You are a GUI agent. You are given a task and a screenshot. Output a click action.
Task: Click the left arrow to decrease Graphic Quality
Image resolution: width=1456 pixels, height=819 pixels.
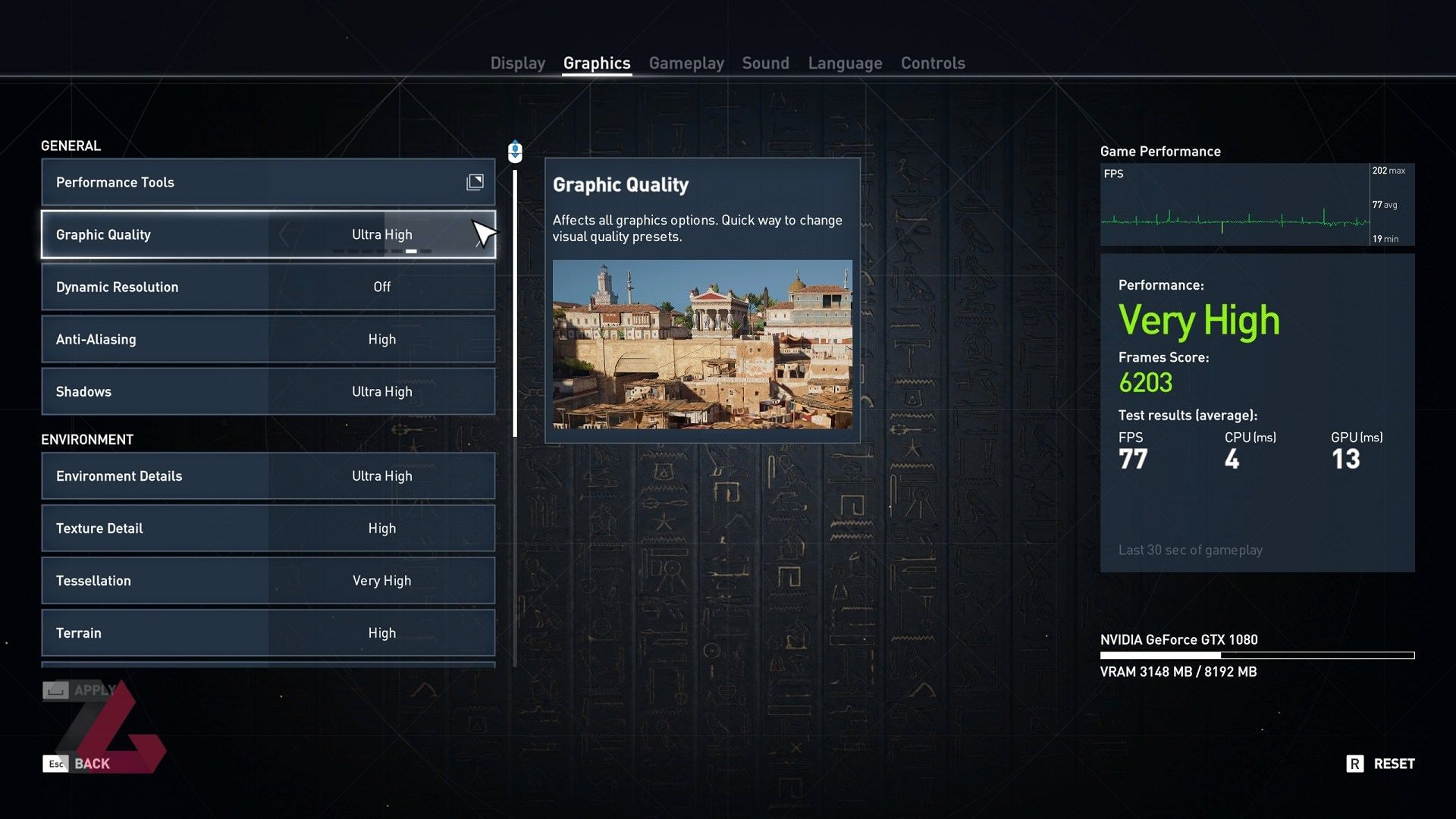pyautogui.click(x=285, y=234)
